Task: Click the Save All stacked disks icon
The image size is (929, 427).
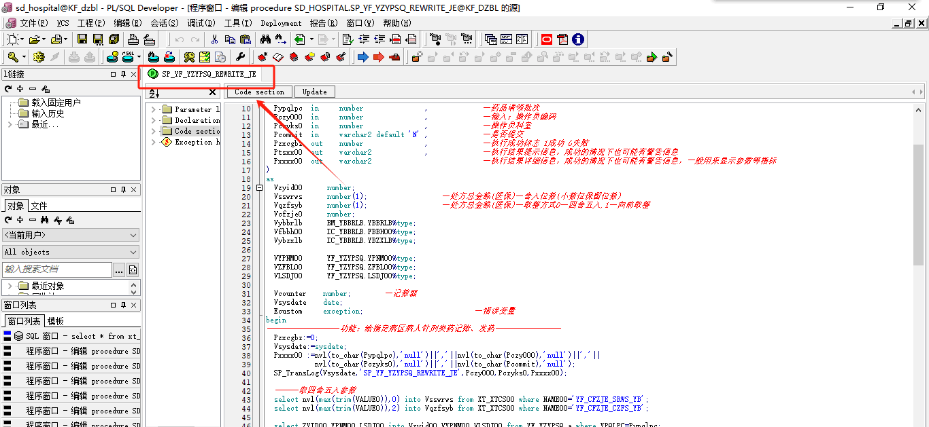Action: [114, 39]
